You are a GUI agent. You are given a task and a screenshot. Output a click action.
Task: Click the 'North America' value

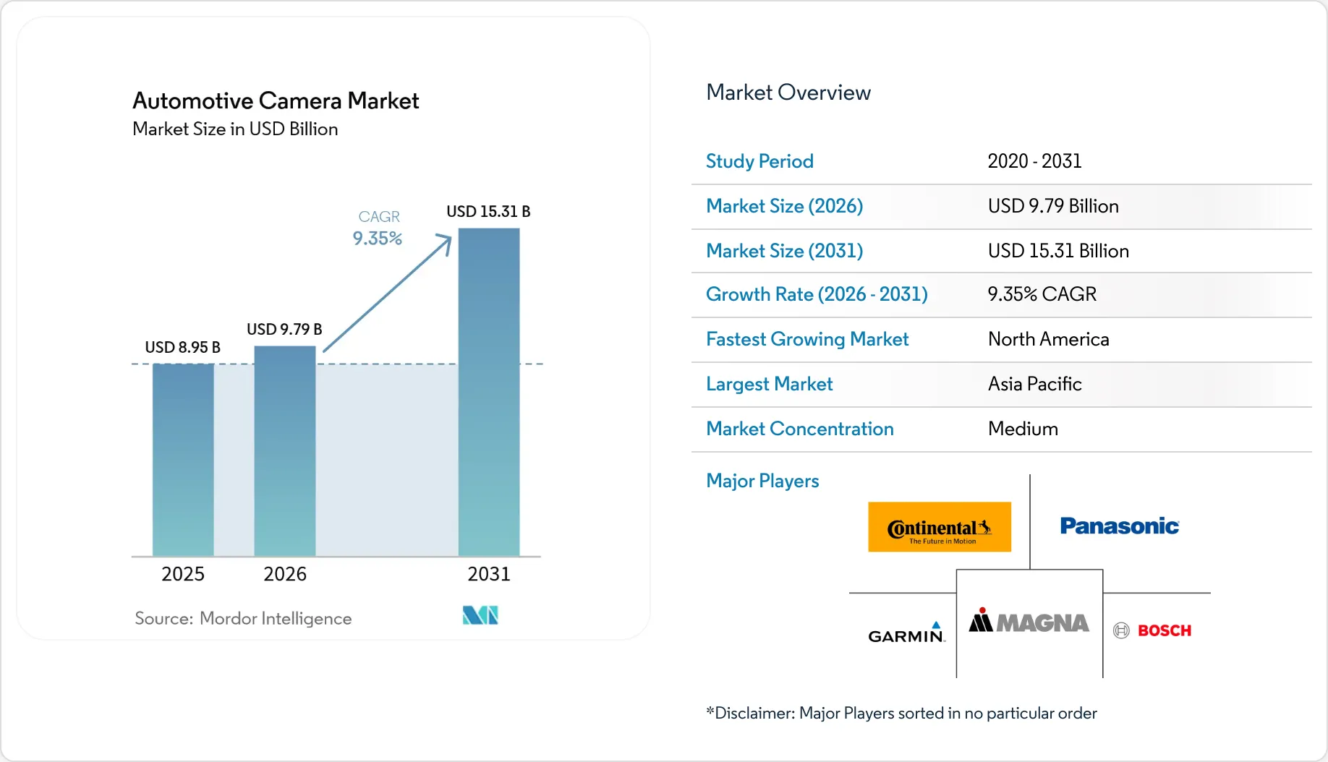click(1048, 339)
